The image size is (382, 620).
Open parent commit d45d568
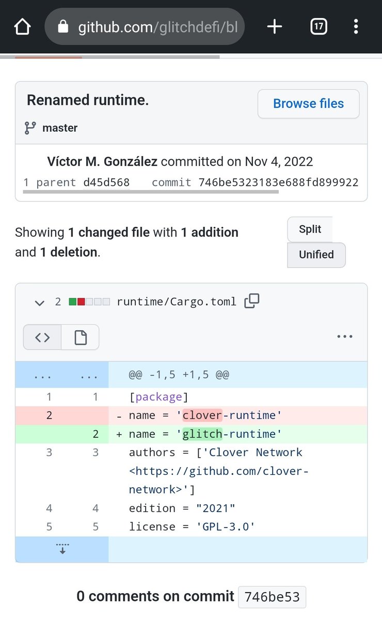(106, 182)
